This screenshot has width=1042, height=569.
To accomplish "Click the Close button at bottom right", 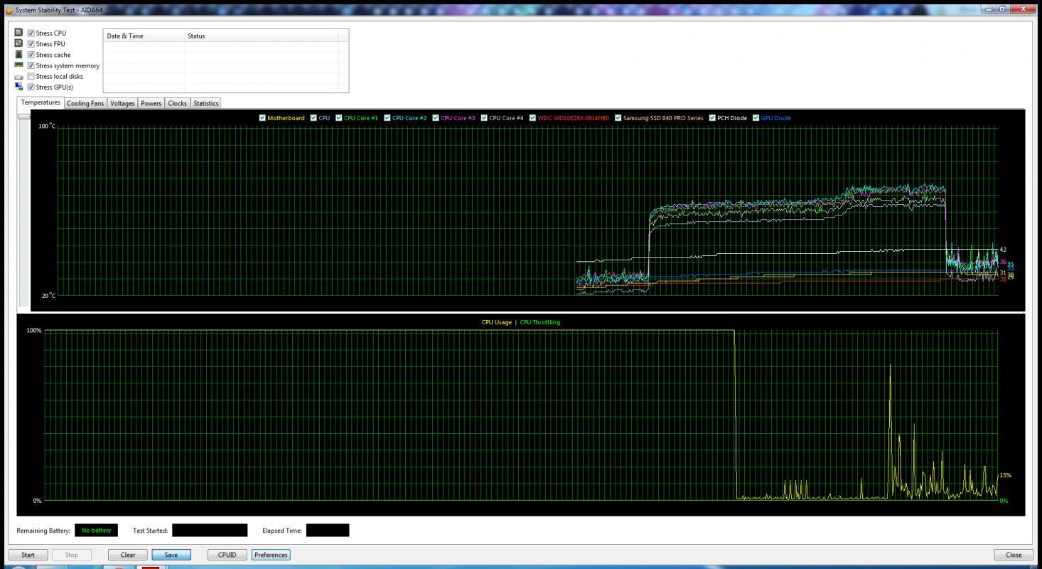I will coord(1014,555).
